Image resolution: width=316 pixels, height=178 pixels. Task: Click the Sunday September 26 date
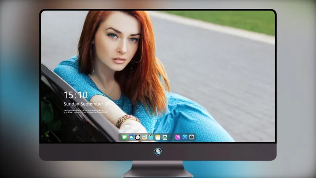click(x=87, y=104)
